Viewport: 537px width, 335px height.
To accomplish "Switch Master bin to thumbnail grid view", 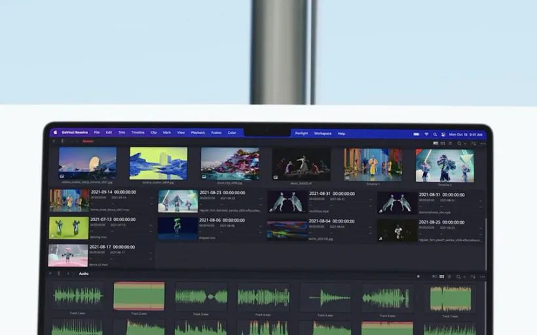I will pyautogui.click(x=443, y=143).
